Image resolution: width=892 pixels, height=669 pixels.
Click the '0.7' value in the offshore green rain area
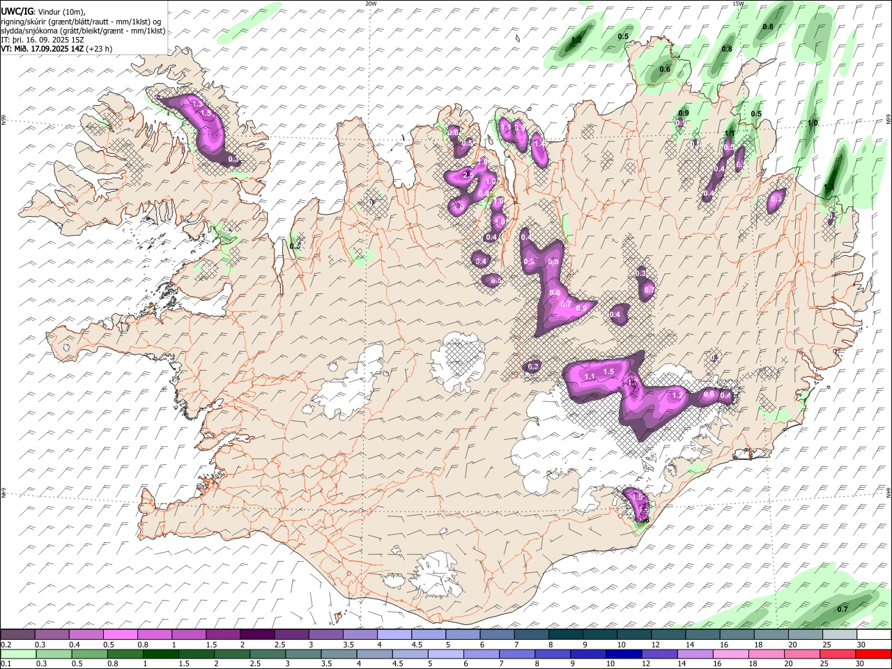point(842,609)
